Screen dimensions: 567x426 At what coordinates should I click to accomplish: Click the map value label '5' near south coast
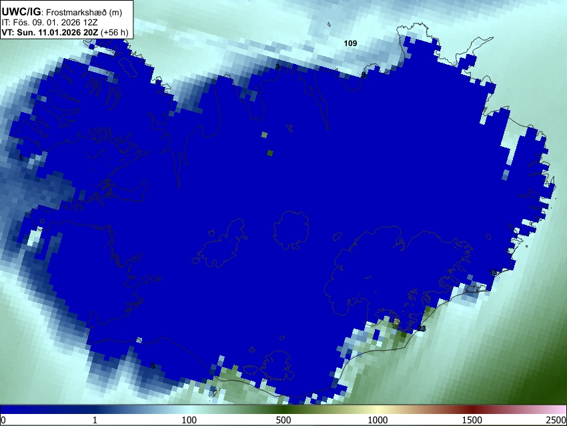click(x=153, y=366)
